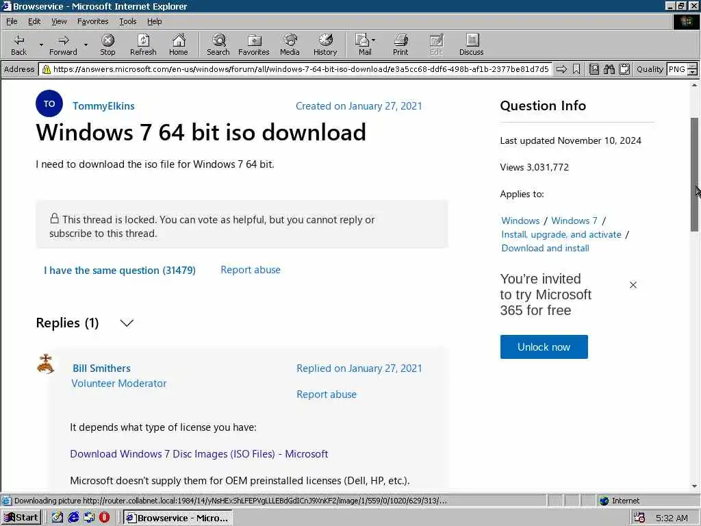Click the 5:32 AM clock
This screenshot has width=701, height=526.
click(x=672, y=518)
